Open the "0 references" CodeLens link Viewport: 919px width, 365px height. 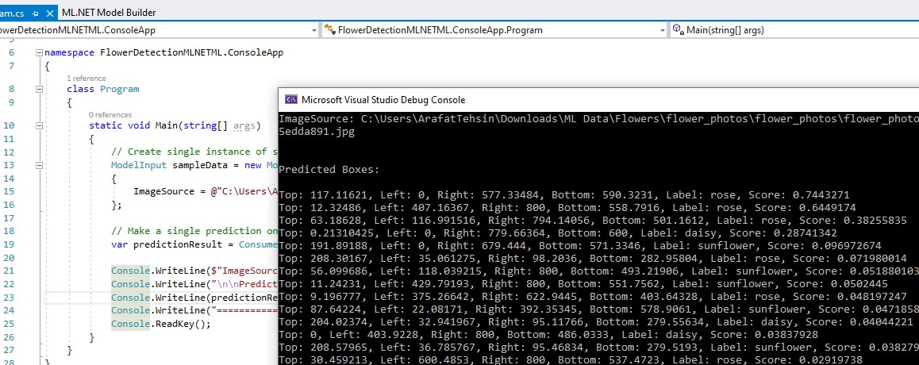point(110,115)
